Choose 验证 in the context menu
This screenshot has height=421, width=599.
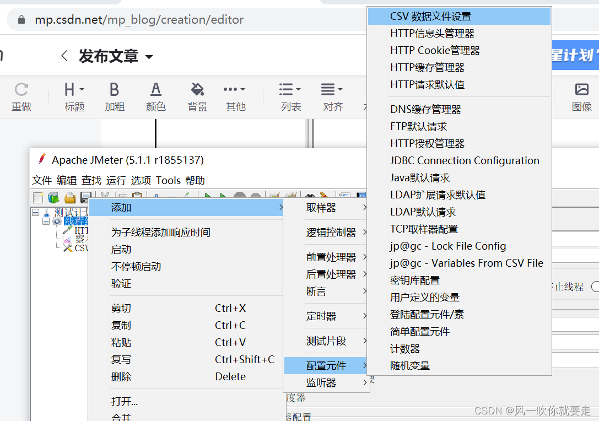click(x=186, y=284)
